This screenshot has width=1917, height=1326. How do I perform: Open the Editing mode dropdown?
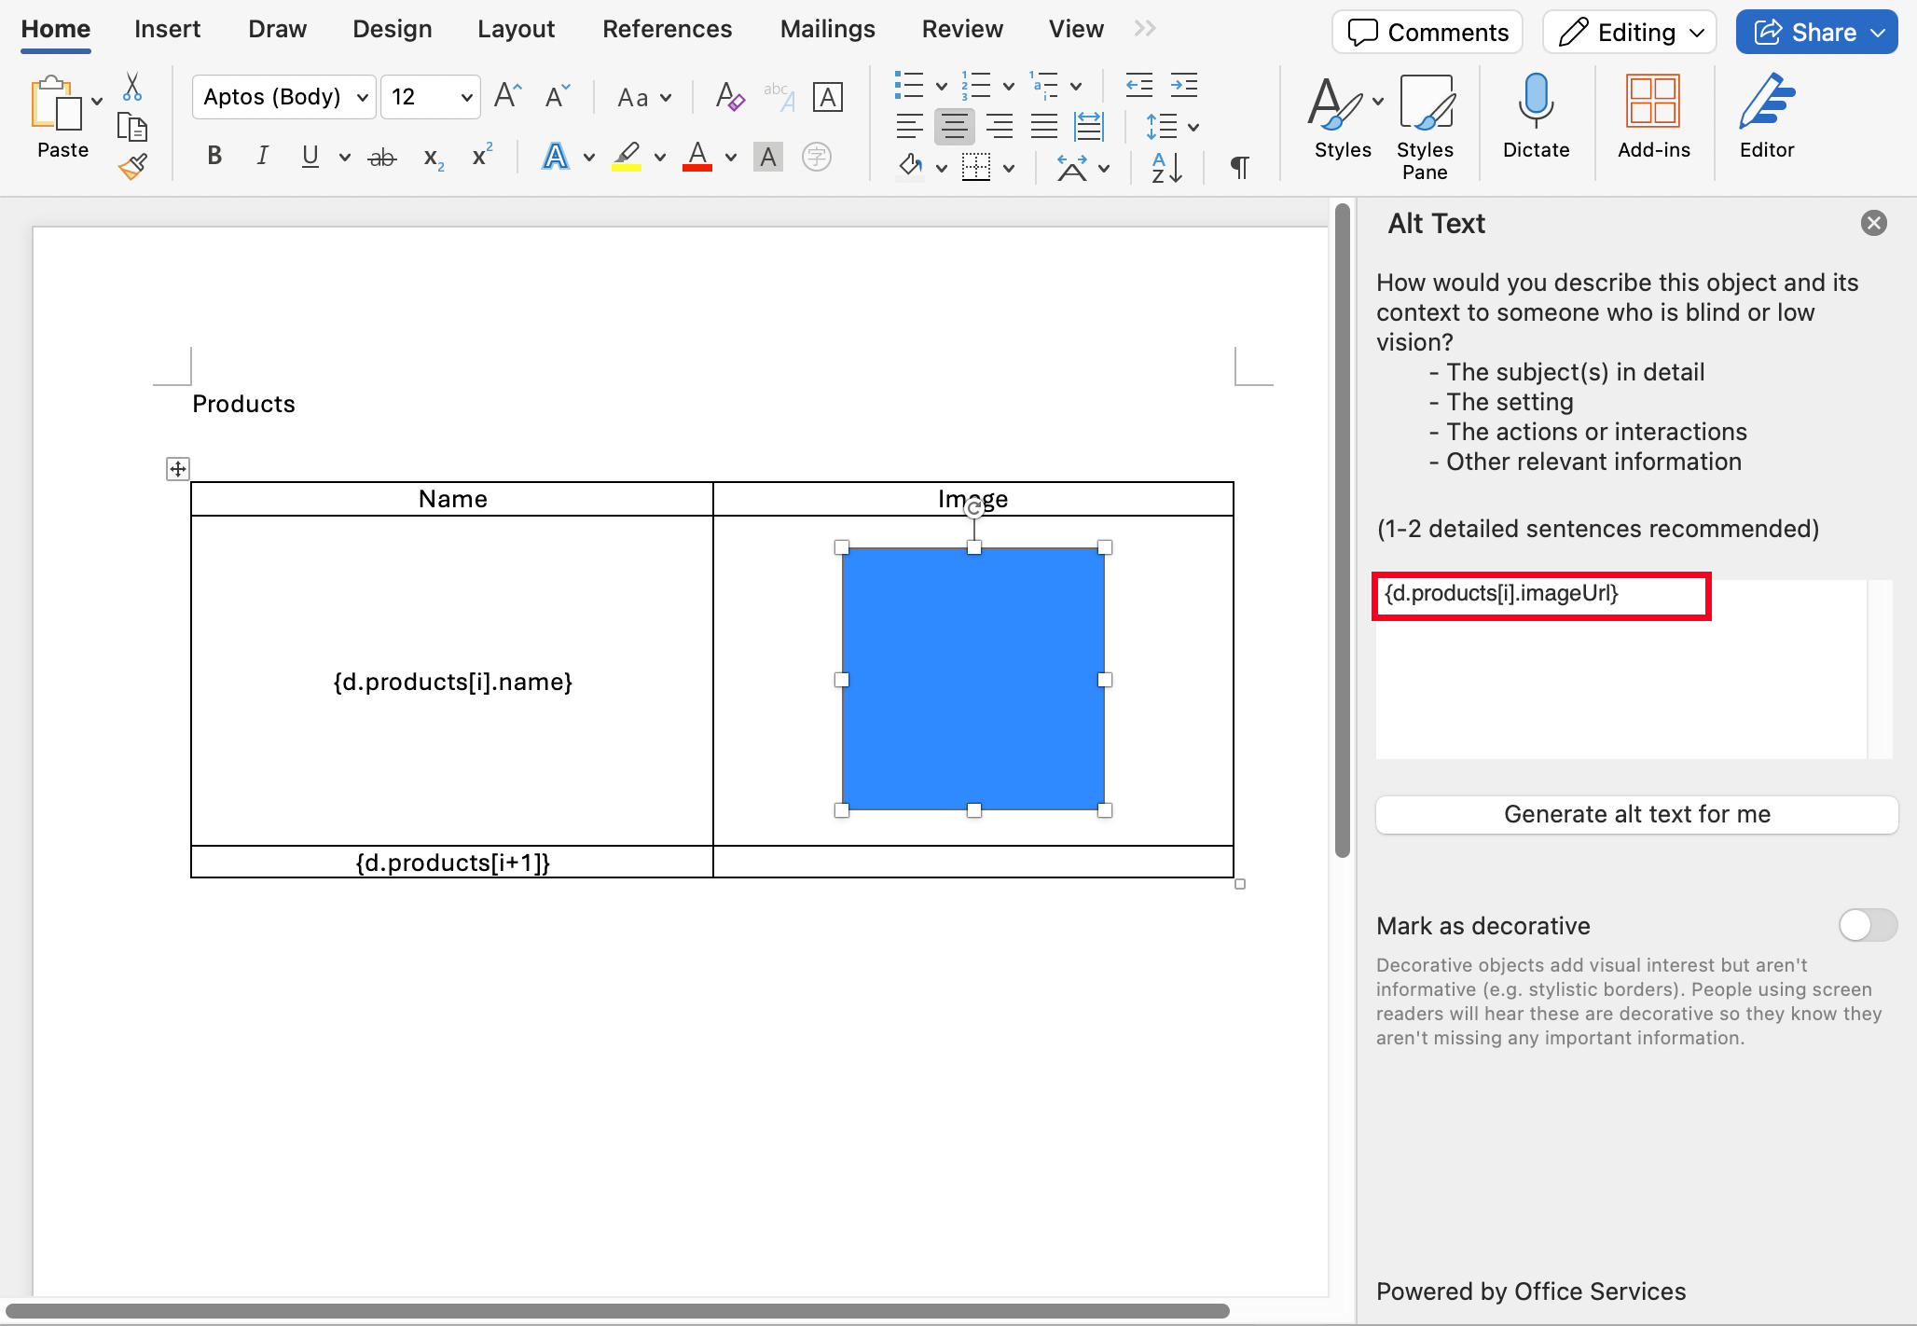(x=1630, y=33)
